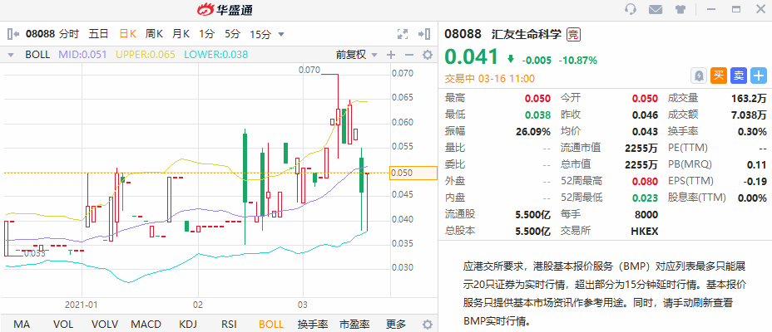The height and width of the screenshot is (332, 772).
Task: Enable the VOLV indicator
Action: 105,325
